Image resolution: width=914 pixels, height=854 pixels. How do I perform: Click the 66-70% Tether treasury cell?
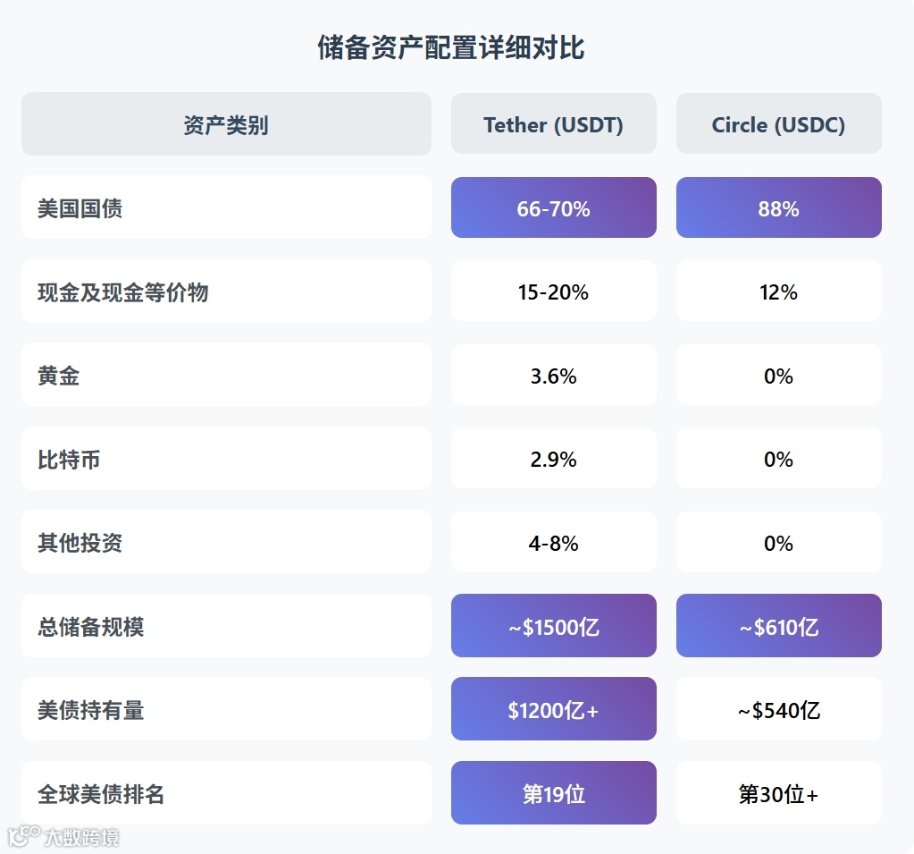click(x=553, y=208)
